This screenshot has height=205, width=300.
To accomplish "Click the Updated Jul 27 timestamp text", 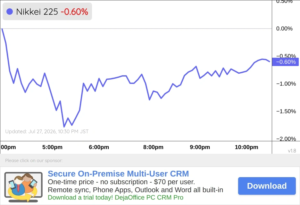I will pos(47,132).
